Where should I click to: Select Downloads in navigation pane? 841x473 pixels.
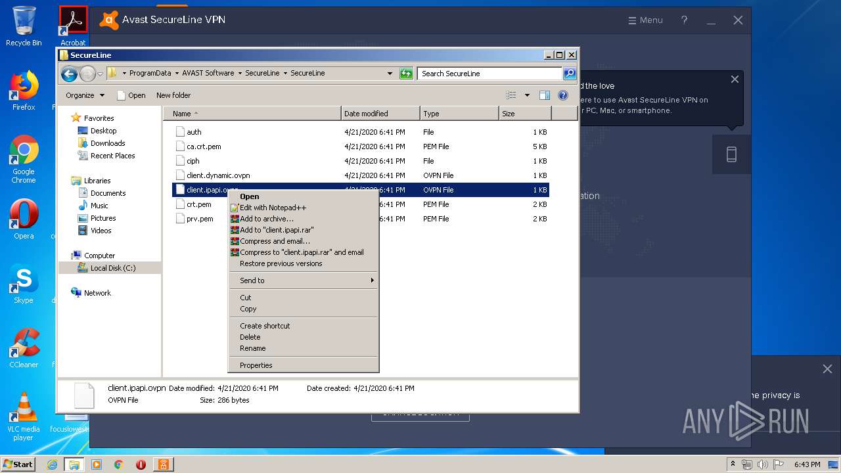point(102,143)
